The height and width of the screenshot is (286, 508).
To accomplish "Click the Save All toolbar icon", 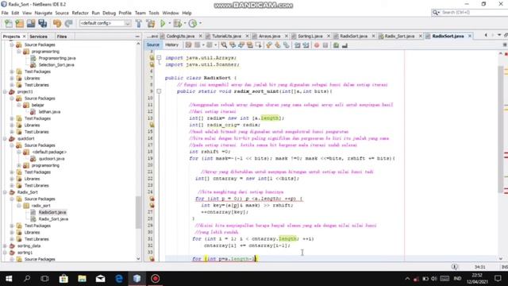I will [42, 23].
